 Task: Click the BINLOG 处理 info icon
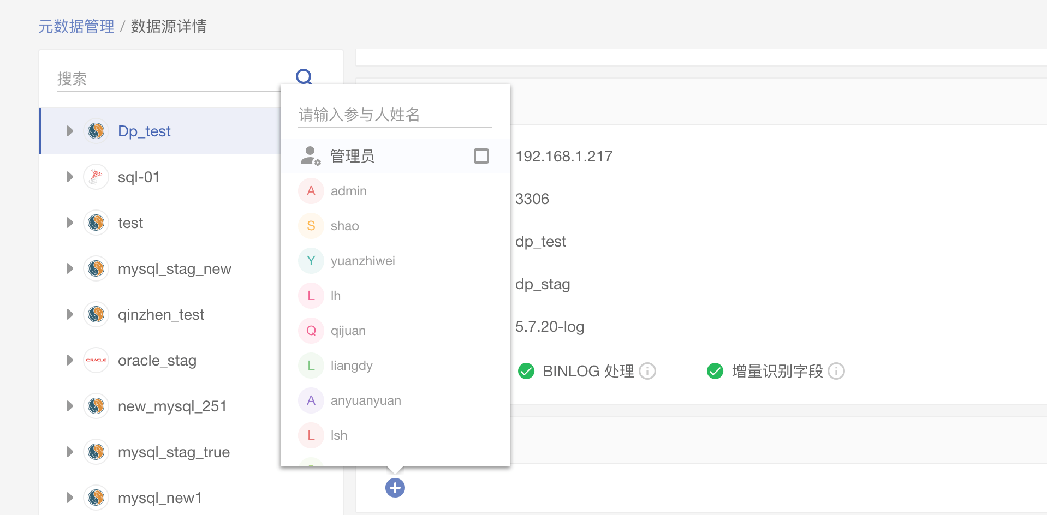pos(647,372)
